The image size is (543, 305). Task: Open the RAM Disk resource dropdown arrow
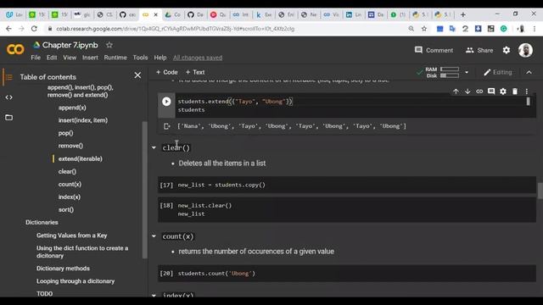click(467, 72)
